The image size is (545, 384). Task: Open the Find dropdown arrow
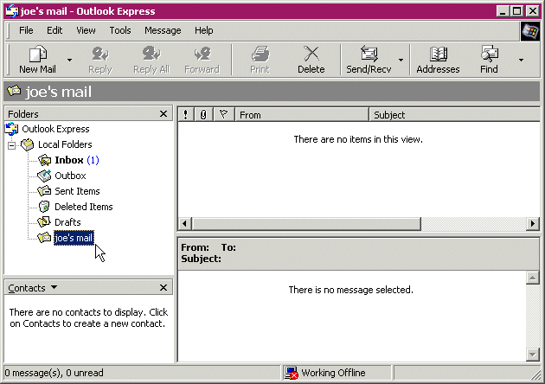click(x=521, y=60)
